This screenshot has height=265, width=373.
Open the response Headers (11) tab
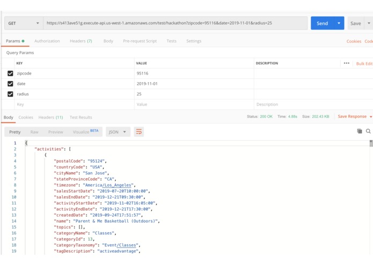point(50,117)
